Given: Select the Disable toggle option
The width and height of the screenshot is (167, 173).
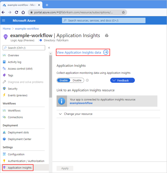Looking at the screenshot, I should tap(77, 80).
